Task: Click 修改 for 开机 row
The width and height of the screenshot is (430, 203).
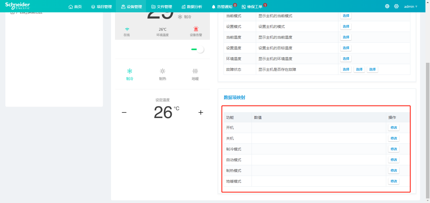Action: [394, 128]
